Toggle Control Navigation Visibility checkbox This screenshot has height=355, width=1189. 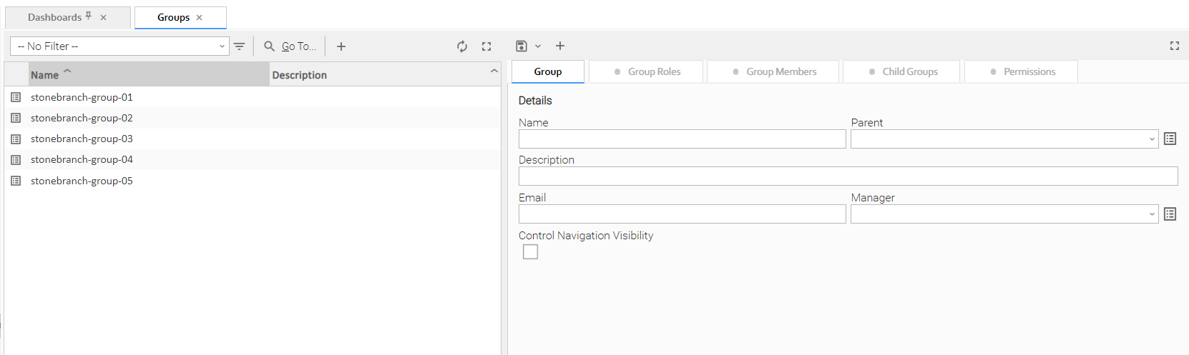coord(530,251)
